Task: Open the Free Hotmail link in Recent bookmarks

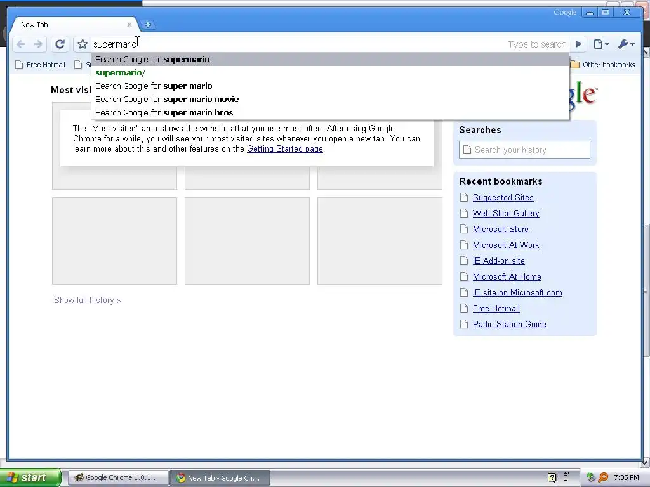Action: (496, 309)
